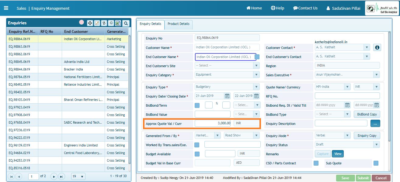This screenshot has height=182, width=400.
Task: Toggle checkbox next to End Customer Name
Action: (x=257, y=57)
